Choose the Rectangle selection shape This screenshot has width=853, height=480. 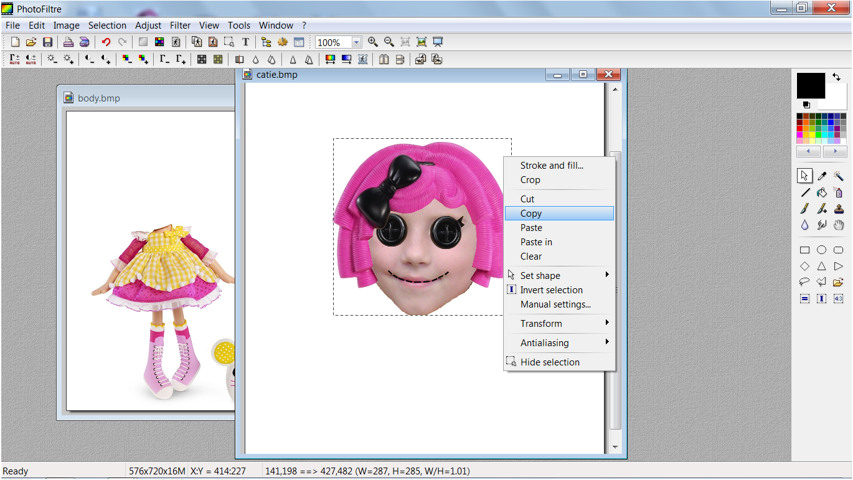point(805,250)
